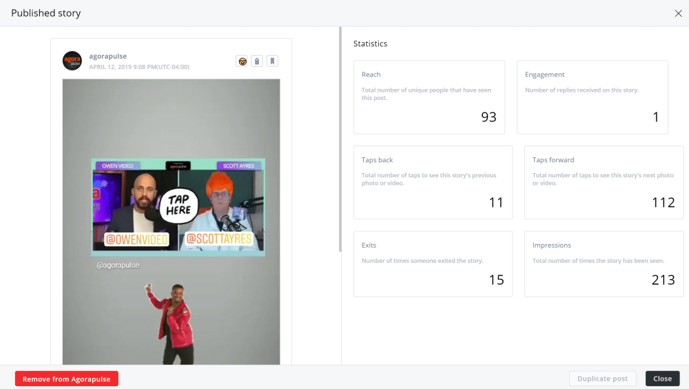Image resolution: width=689 pixels, height=389 pixels.
Task: Click the label tag icon on the post
Action: (257, 61)
